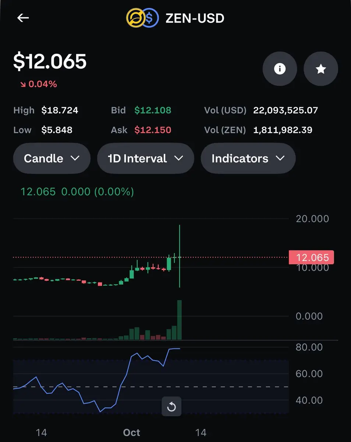The height and width of the screenshot is (442, 351).
Task: Tap the latest candle with long wick
Action: point(180,256)
